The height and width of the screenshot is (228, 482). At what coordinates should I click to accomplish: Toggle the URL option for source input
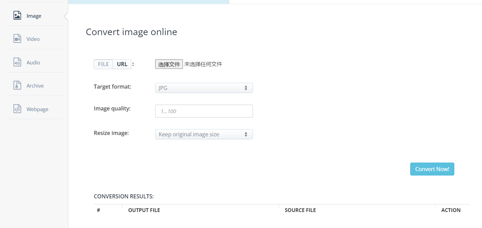tap(122, 64)
